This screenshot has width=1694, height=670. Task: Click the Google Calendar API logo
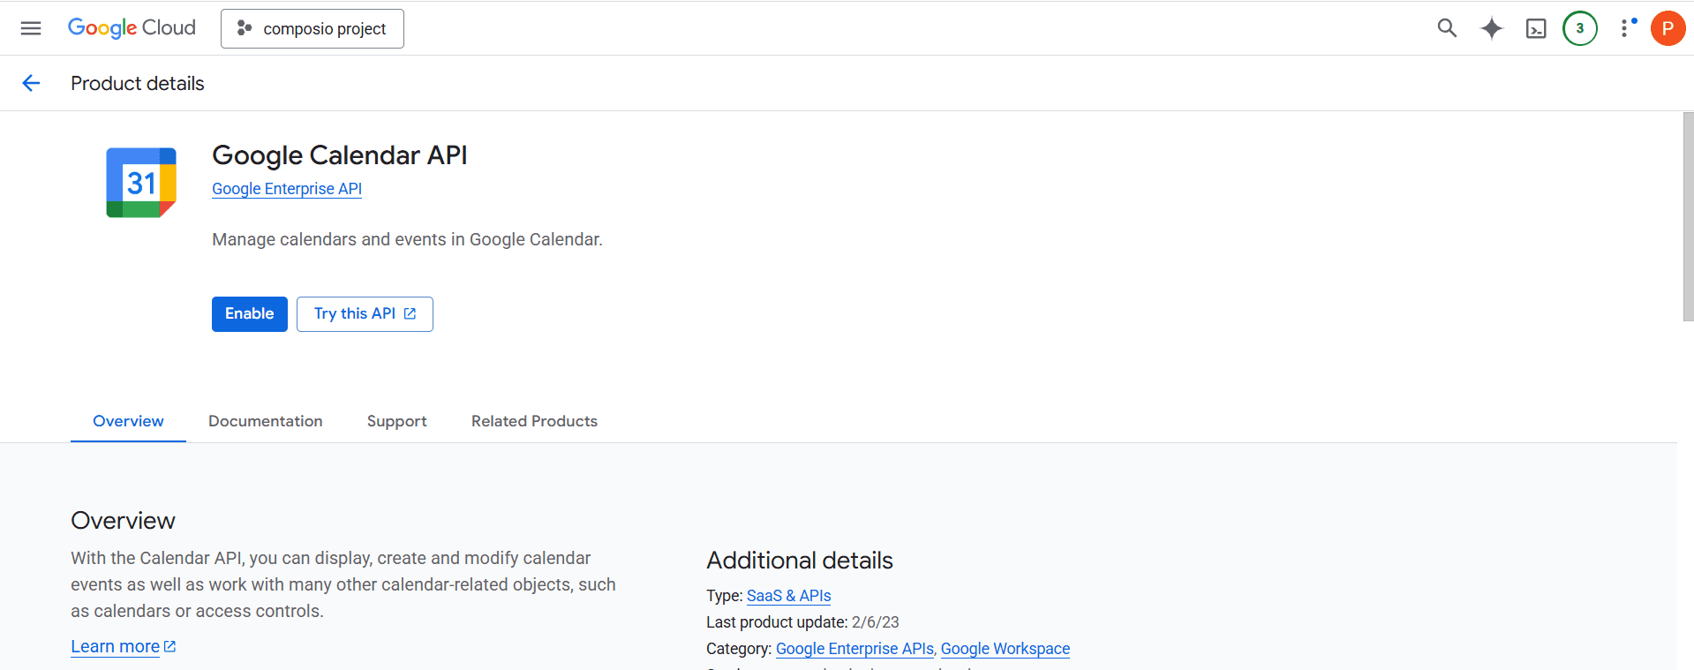pyautogui.click(x=141, y=183)
